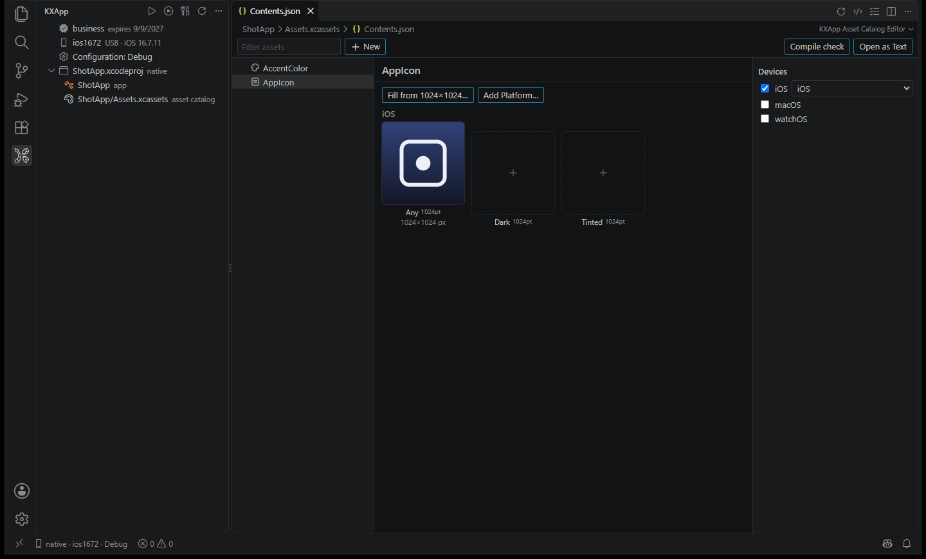Open KXApp panel more actions menu
926x559 pixels.
pos(219,11)
